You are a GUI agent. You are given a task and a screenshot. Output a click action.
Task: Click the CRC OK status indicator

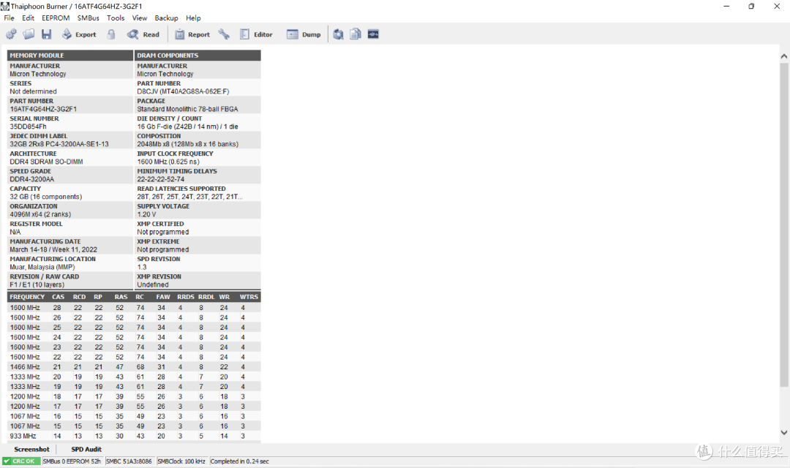20,461
